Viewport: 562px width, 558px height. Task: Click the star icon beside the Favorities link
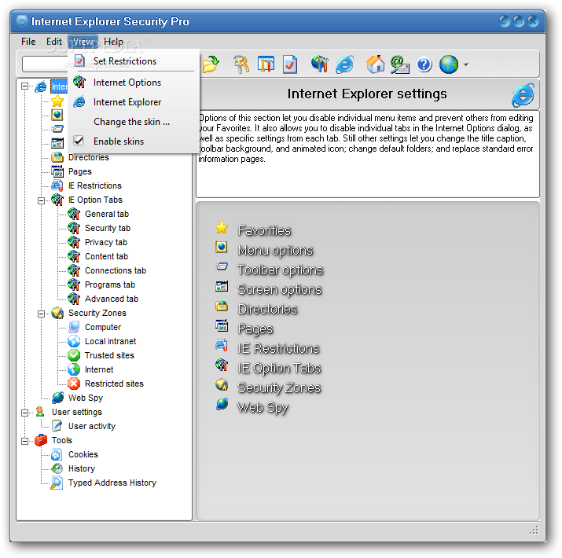[x=222, y=228]
